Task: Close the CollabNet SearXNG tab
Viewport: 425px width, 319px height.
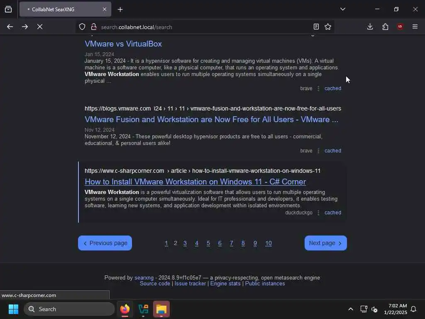Action: tap(105, 9)
